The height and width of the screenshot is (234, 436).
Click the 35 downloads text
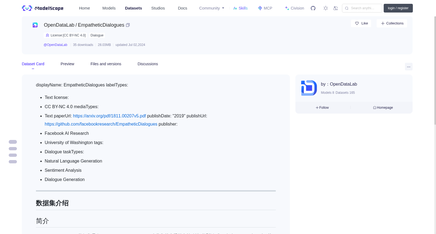(x=83, y=45)
